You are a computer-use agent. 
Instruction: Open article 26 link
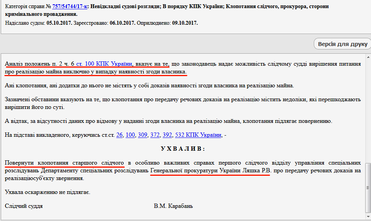click(119, 135)
